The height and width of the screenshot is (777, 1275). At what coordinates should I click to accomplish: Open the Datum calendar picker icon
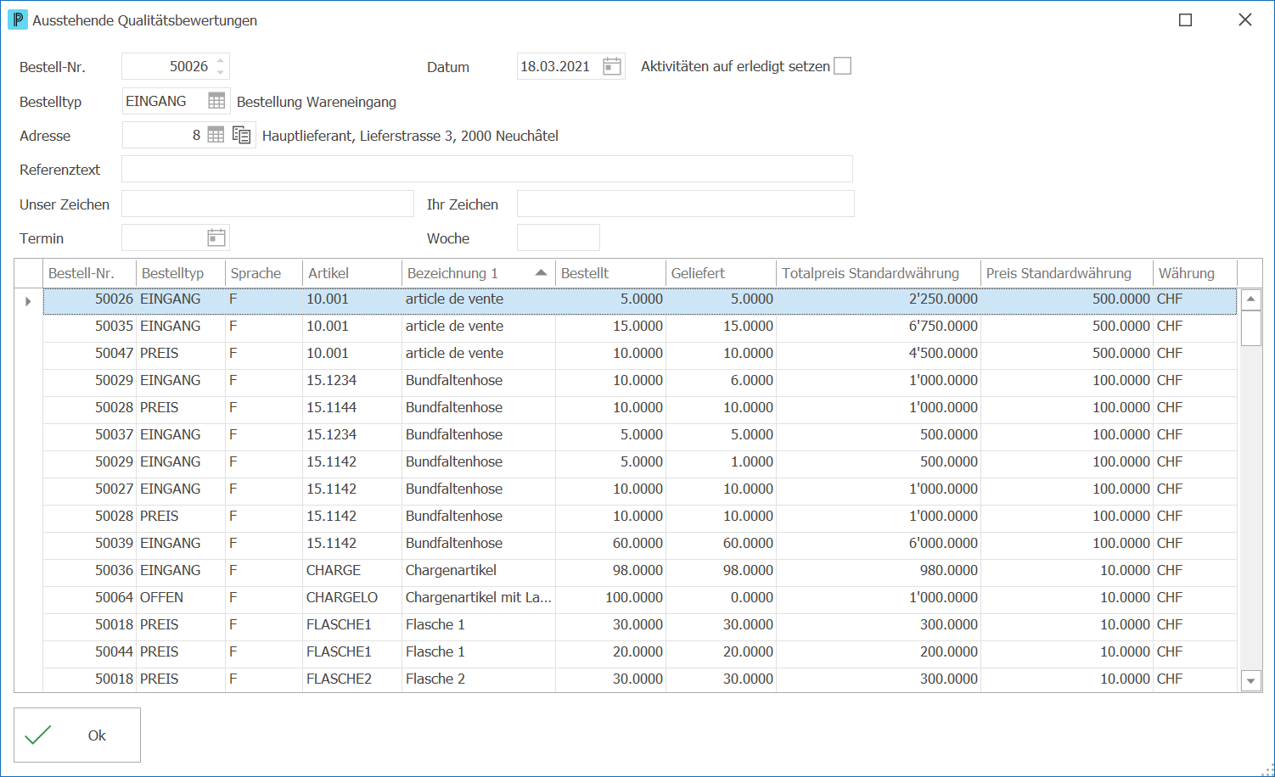[x=611, y=66]
